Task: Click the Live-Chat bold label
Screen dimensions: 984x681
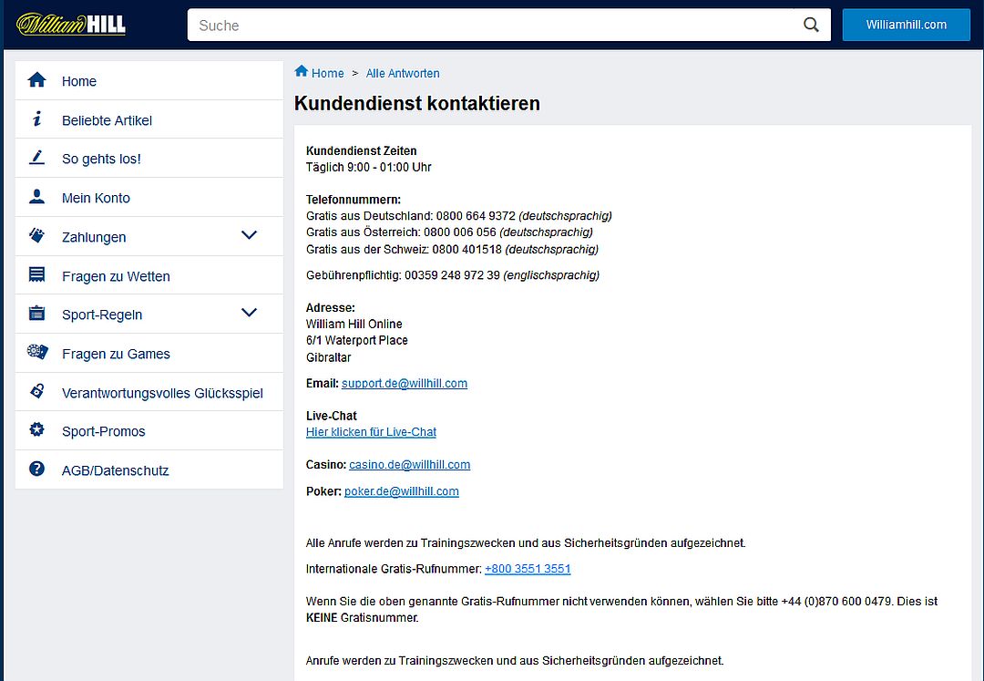Action: pos(332,416)
